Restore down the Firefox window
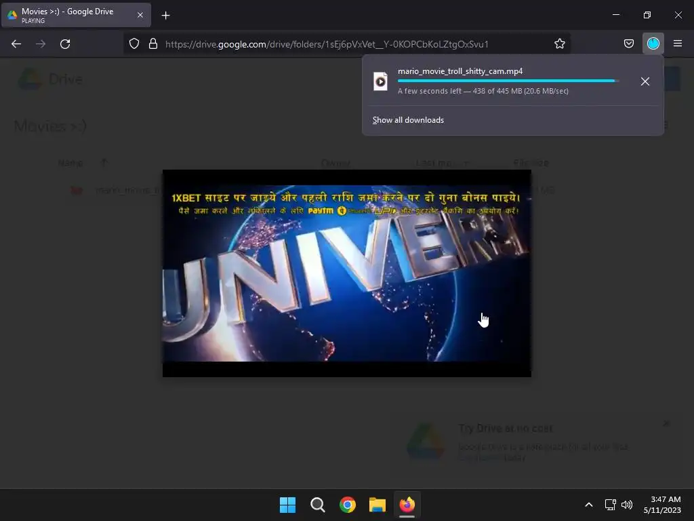This screenshot has height=521, width=694. (x=647, y=15)
